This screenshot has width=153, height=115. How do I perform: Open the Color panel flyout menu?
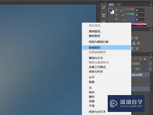coord(151,5)
